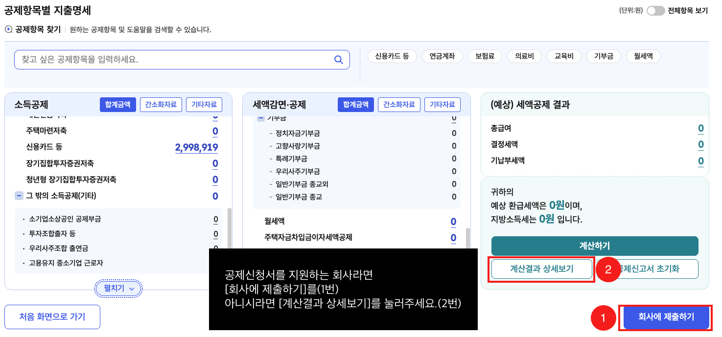Click the play icon beside 공제항목 찾기
Viewport: 722px width, 337px height.
coord(8,29)
